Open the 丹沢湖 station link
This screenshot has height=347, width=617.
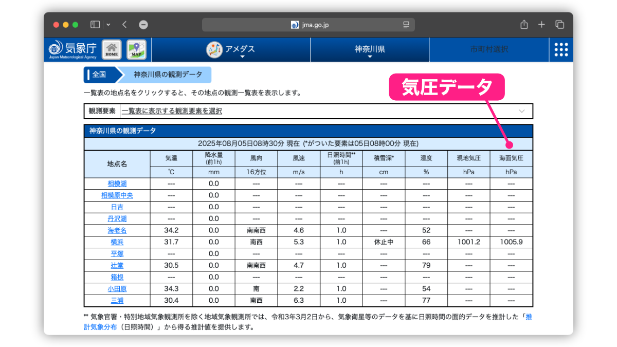(x=117, y=218)
